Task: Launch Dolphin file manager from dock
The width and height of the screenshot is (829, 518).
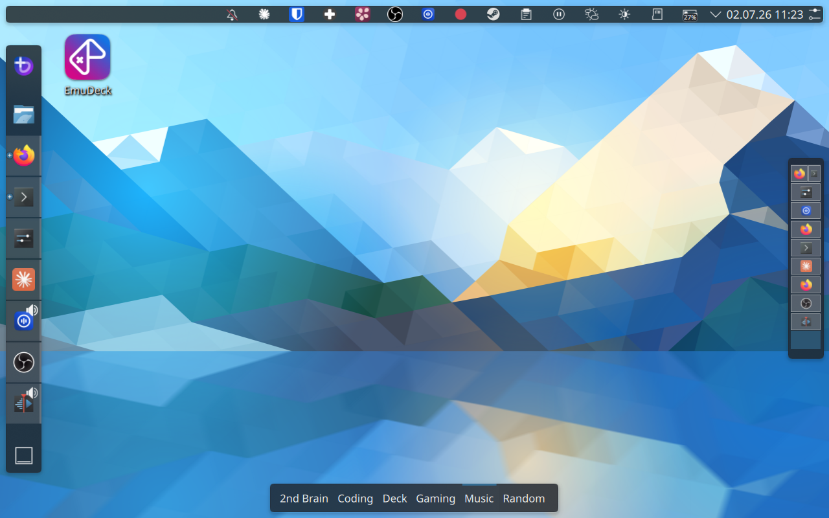Action: coord(24,114)
